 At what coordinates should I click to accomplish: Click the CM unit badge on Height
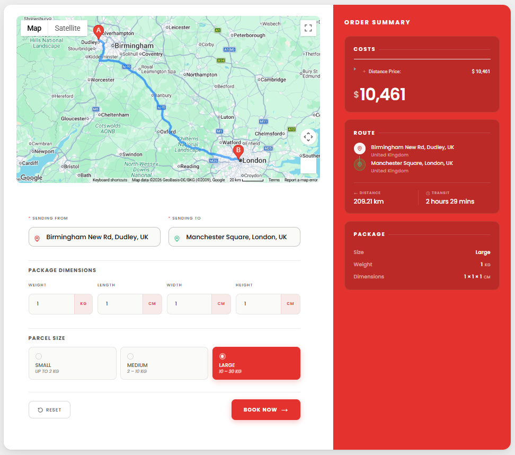pos(290,304)
